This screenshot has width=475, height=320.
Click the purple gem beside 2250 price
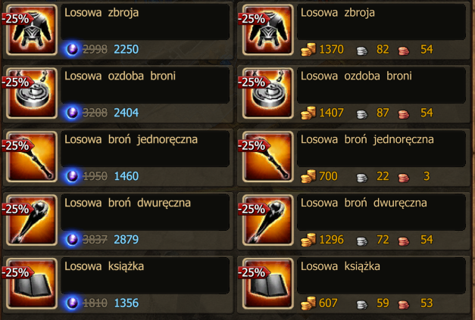click(72, 49)
